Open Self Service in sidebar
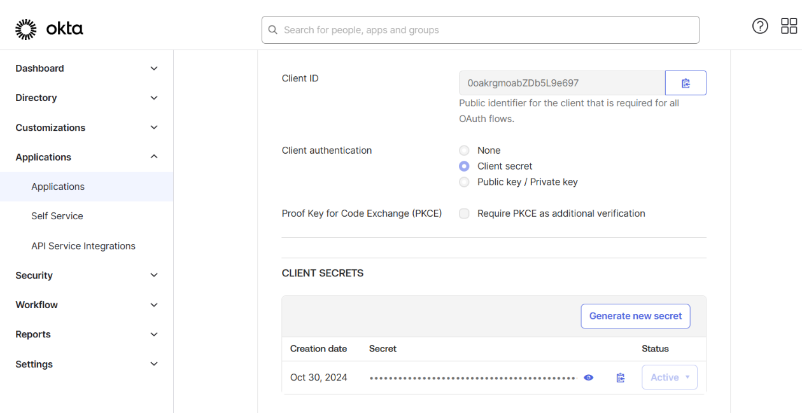 [57, 216]
